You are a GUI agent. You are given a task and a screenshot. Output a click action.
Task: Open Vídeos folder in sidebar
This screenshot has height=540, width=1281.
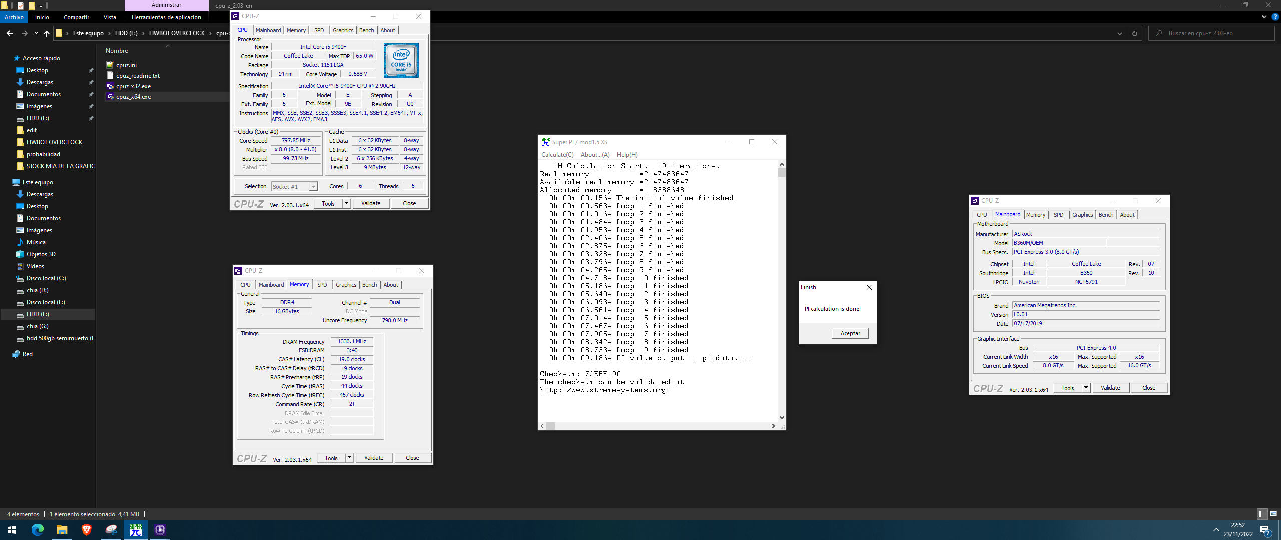(35, 266)
